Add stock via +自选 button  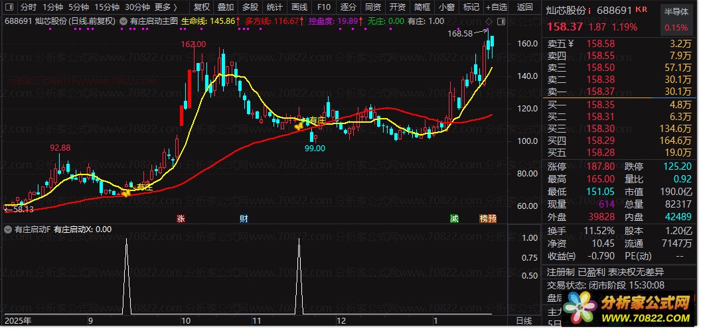497,7
